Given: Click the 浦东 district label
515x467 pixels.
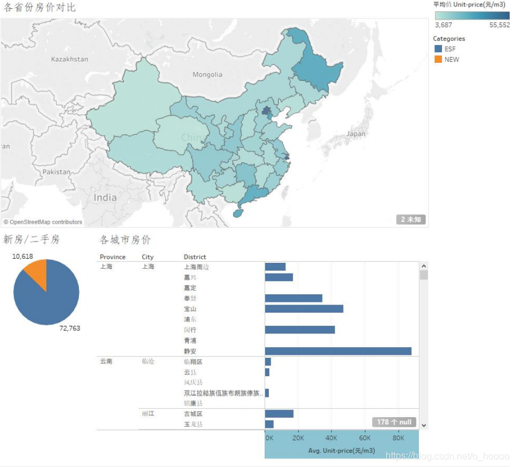Looking at the screenshot, I should tap(190, 319).
